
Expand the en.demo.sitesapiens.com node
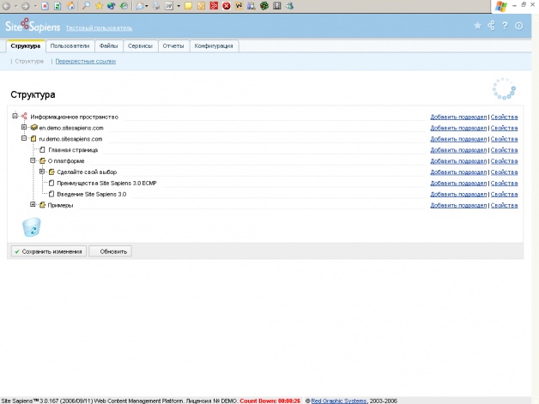click(x=24, y=128)
